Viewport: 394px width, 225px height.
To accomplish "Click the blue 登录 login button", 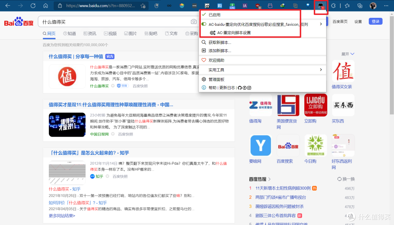I will [375, 21].
